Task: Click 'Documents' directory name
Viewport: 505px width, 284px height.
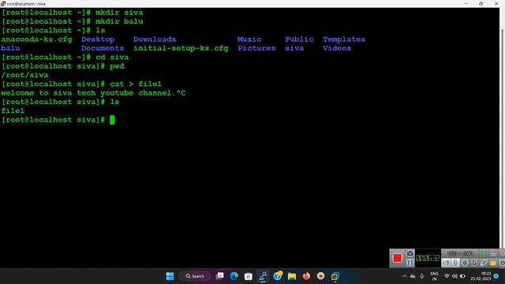Action: click(103, 48)
